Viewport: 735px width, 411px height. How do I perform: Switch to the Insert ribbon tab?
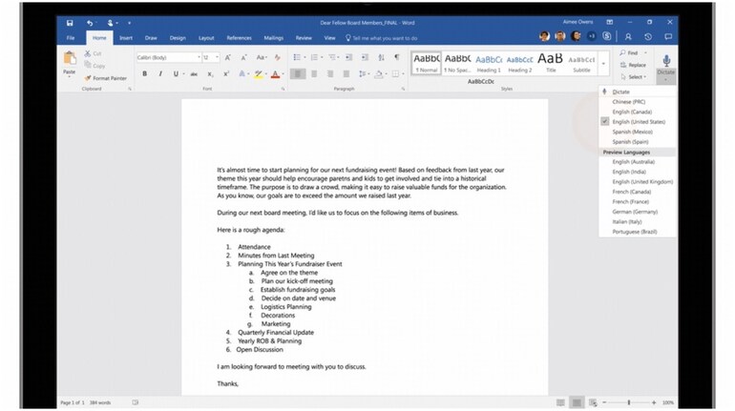(125, 38)
